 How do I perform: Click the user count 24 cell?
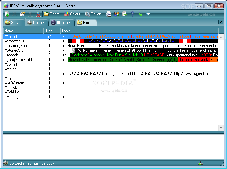tap(49, 36)
